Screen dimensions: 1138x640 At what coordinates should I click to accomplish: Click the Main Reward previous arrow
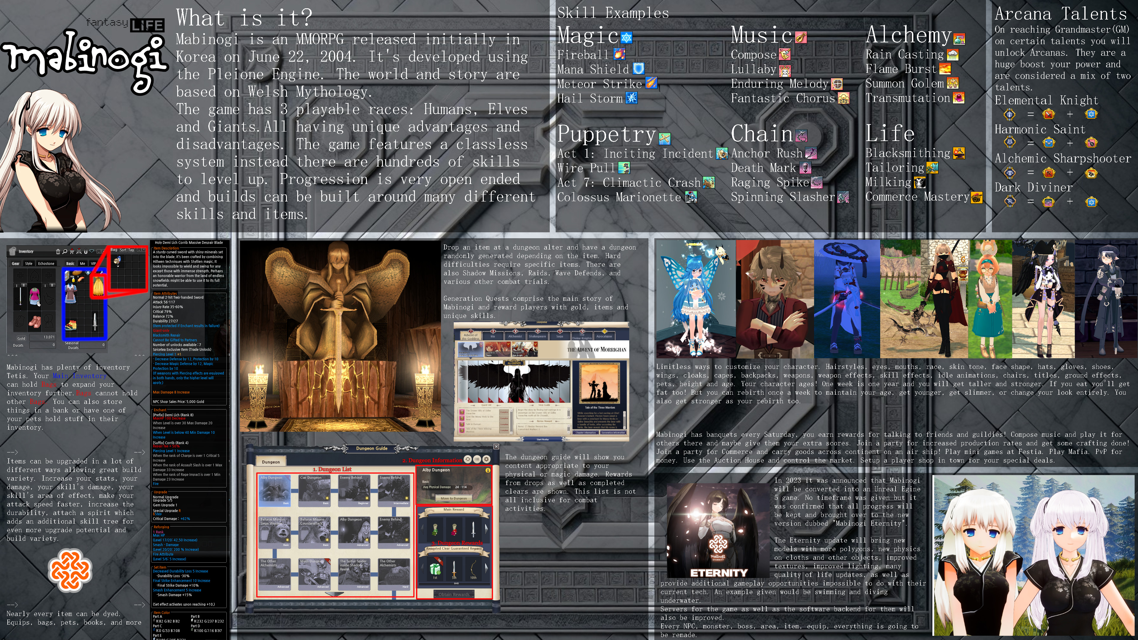click(x=422, y=529)
